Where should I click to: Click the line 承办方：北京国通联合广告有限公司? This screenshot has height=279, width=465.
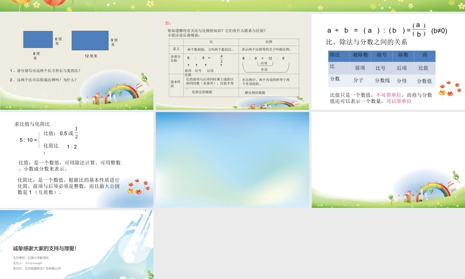(x=37, y=268)
